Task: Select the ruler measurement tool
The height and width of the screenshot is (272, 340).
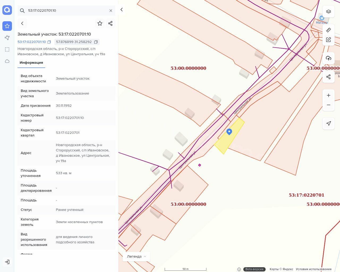Action: click(x=329, y=30)
